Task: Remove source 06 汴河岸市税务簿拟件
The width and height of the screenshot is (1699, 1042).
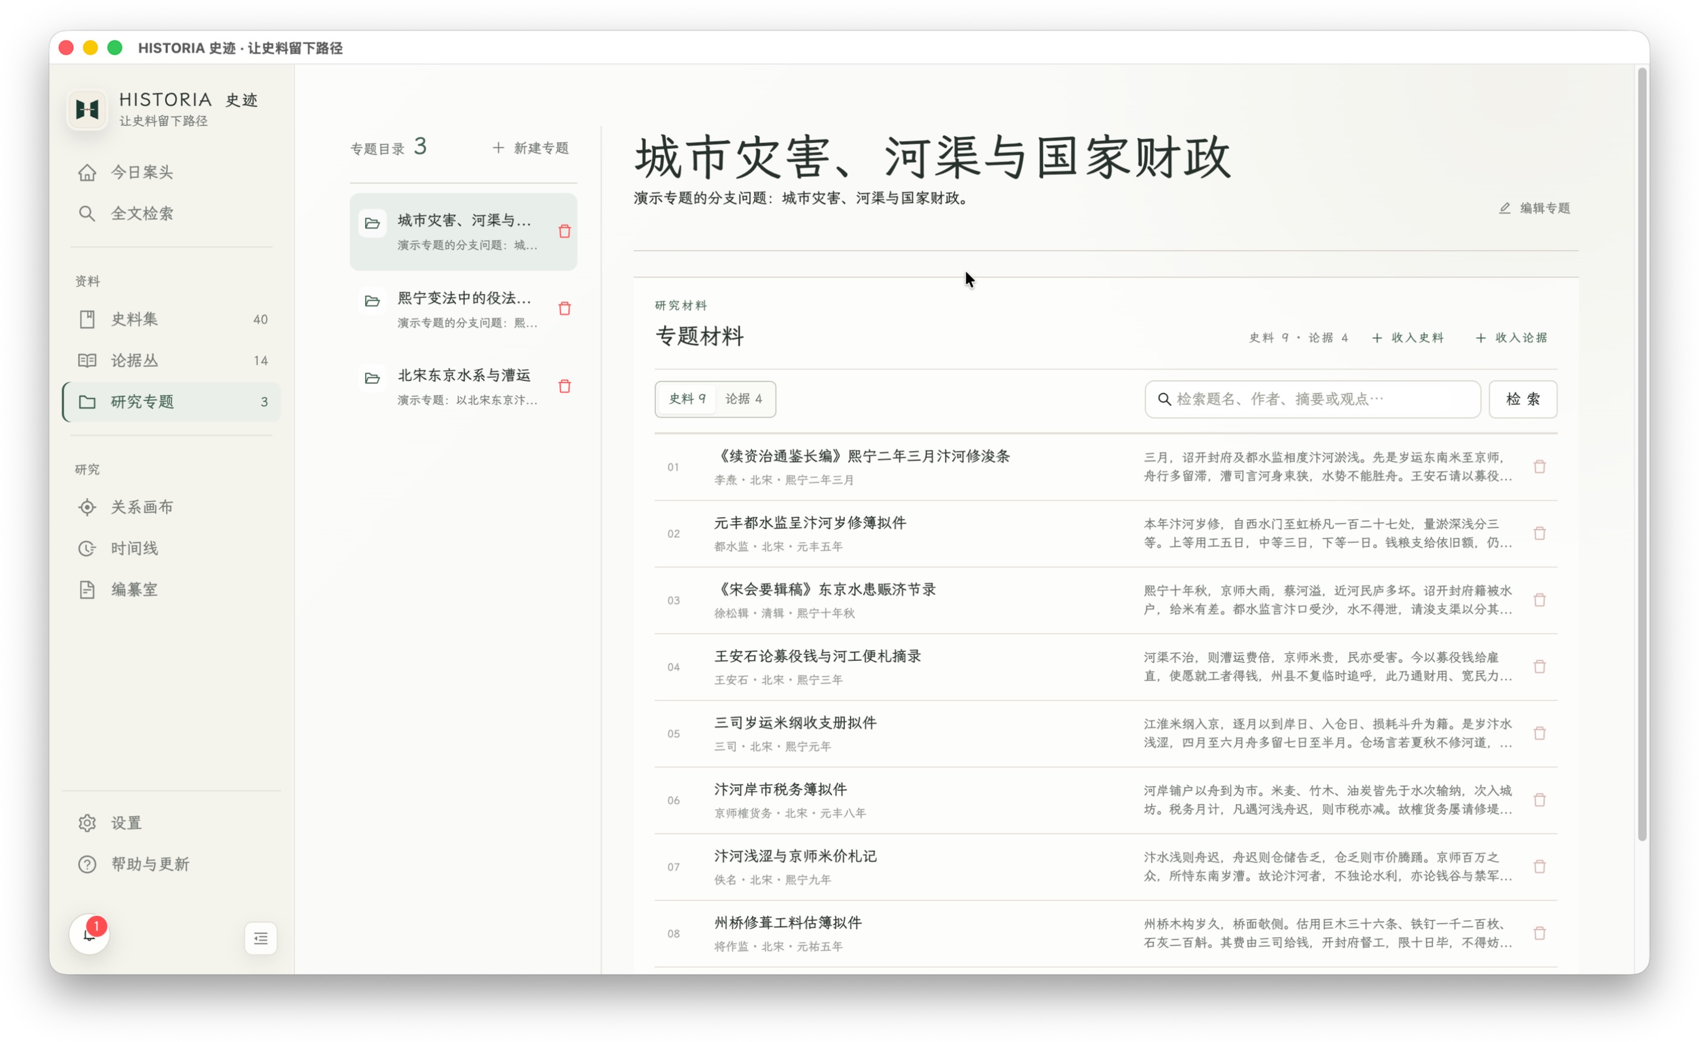Action: [1540, 800]
